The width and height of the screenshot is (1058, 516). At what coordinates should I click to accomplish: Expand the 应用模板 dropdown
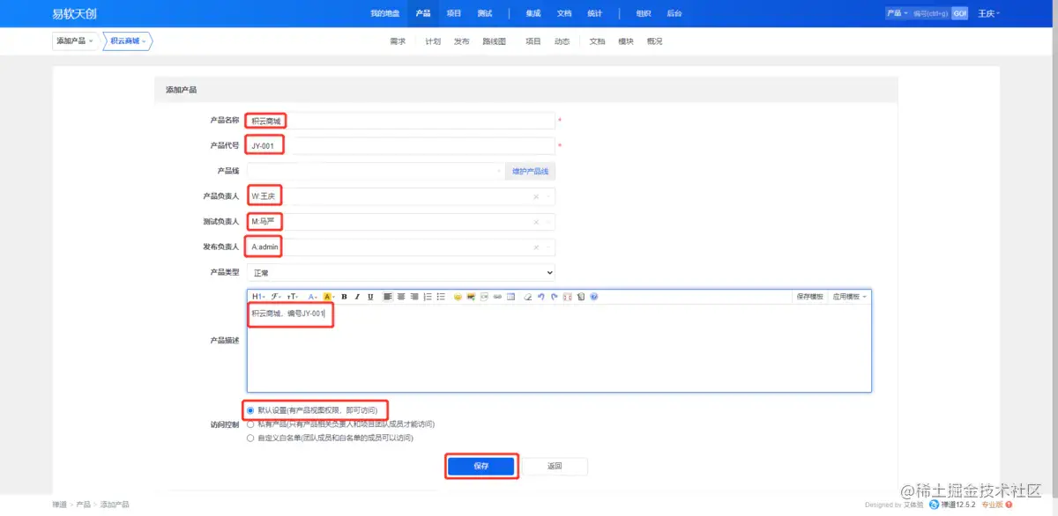click(x=850, y=297)
